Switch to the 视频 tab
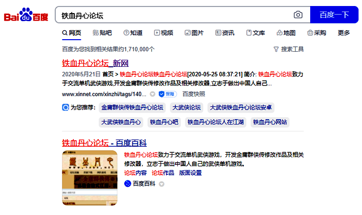 [163, 33]
